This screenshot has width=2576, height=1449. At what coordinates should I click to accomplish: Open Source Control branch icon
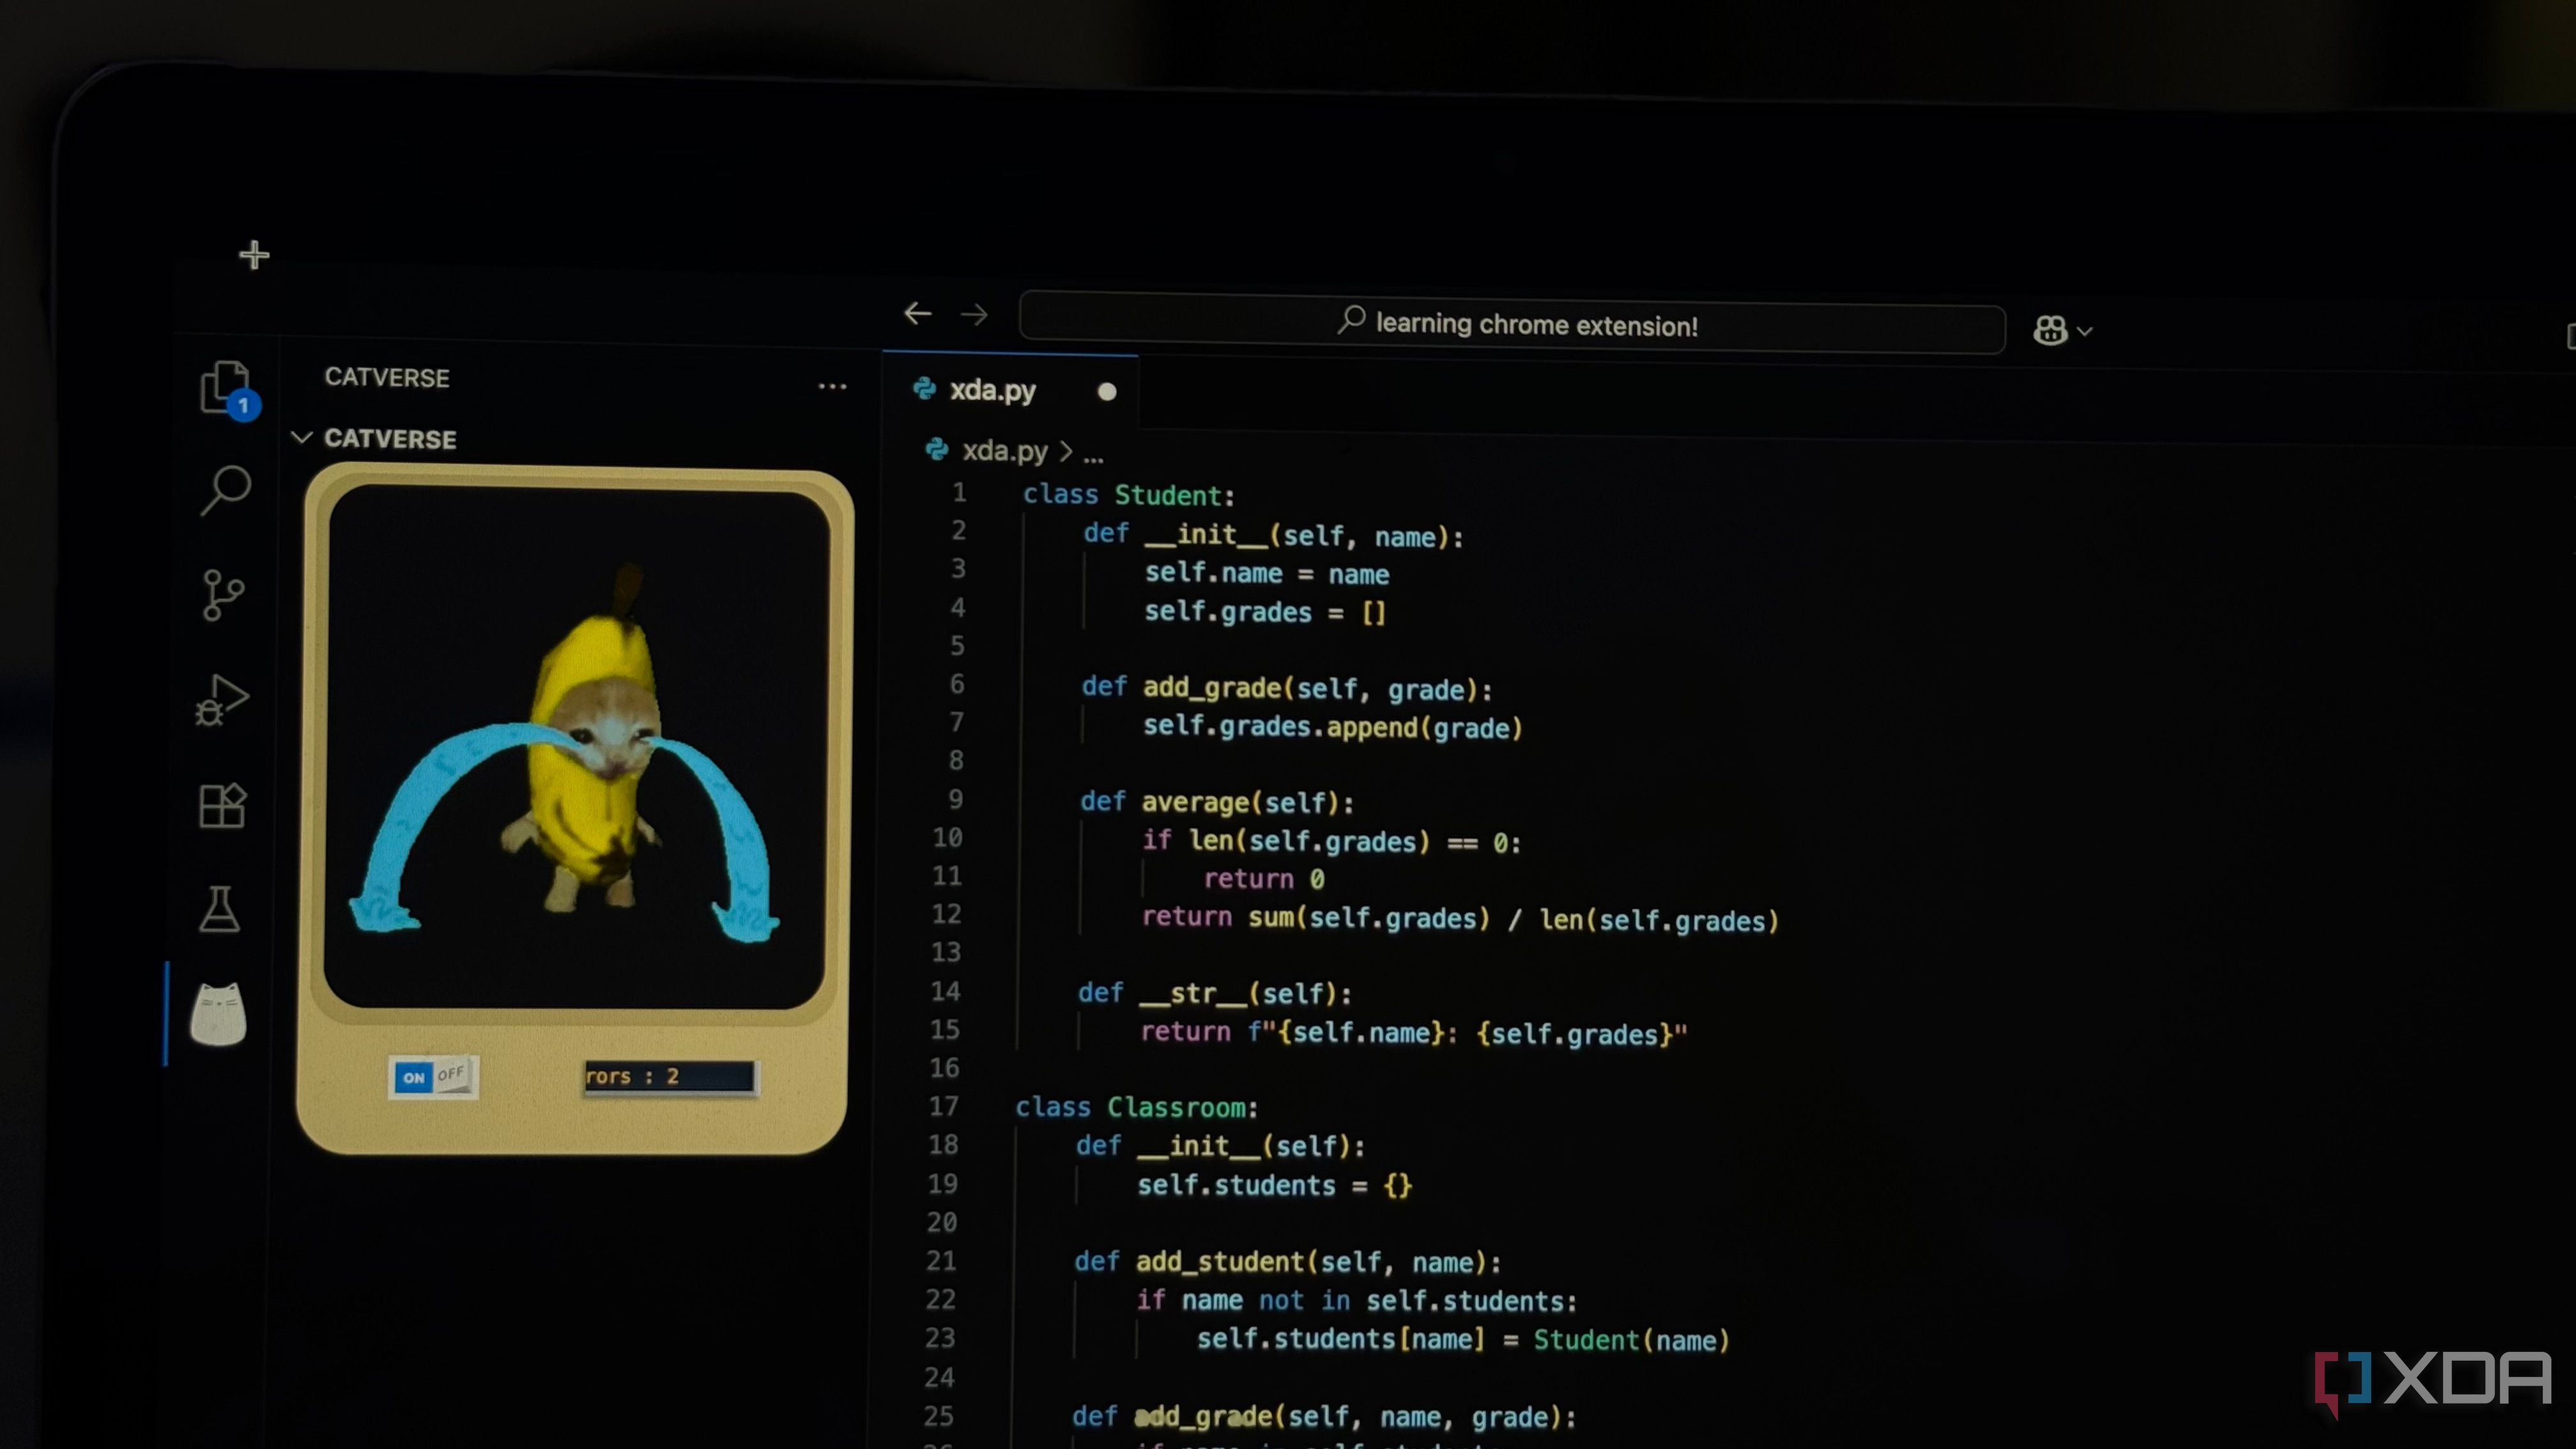pos(222,595)
